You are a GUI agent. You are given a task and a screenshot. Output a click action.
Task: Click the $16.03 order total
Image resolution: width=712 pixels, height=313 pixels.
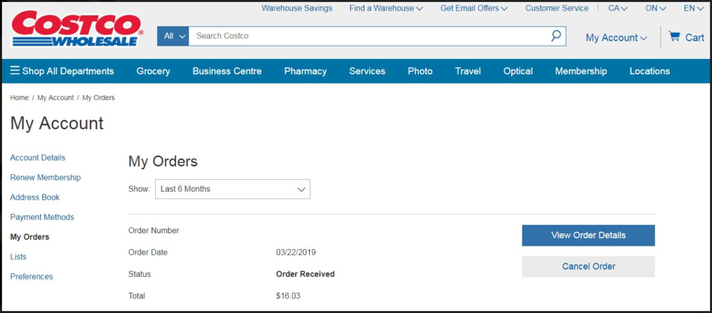[288, 296]
